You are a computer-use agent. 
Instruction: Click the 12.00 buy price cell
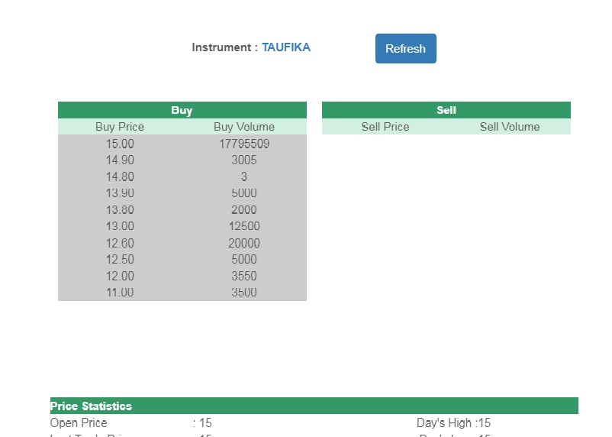pos(120,276)
